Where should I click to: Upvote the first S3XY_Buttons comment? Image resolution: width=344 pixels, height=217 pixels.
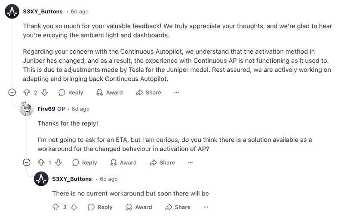pyautogui.click(x=27, y=92)
